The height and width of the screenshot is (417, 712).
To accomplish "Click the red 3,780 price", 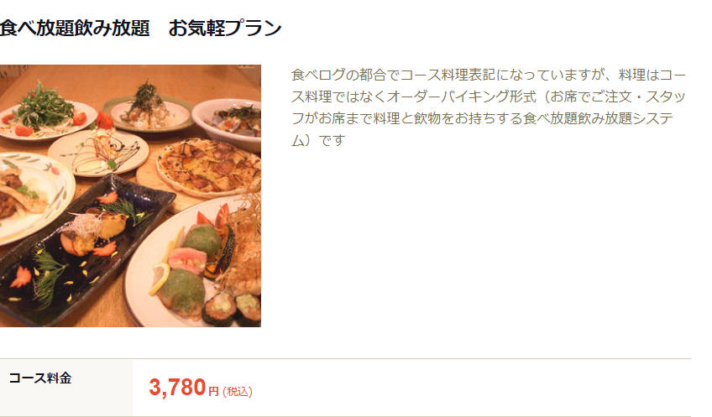I will coord(177,388).
